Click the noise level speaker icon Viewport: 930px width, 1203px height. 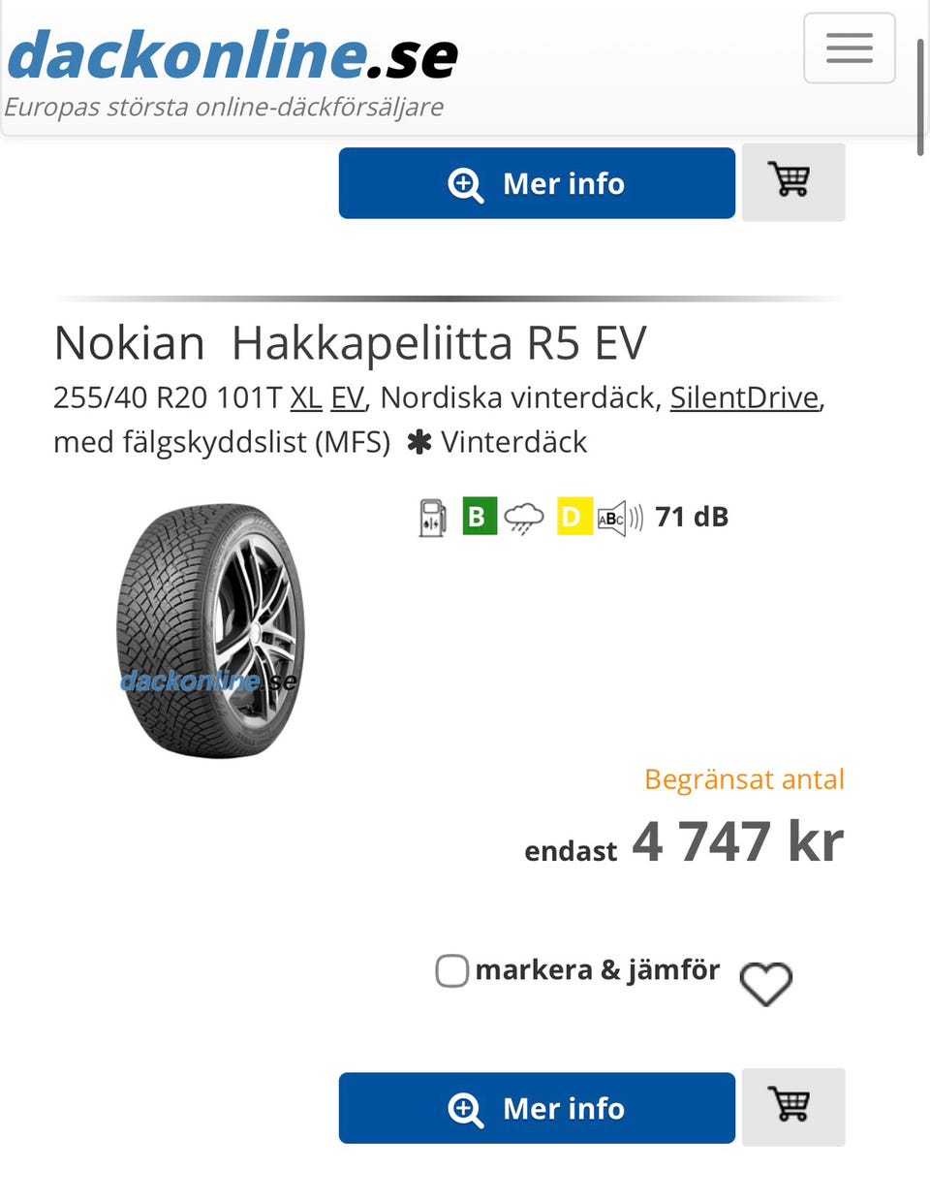click(x=620, y=518)
